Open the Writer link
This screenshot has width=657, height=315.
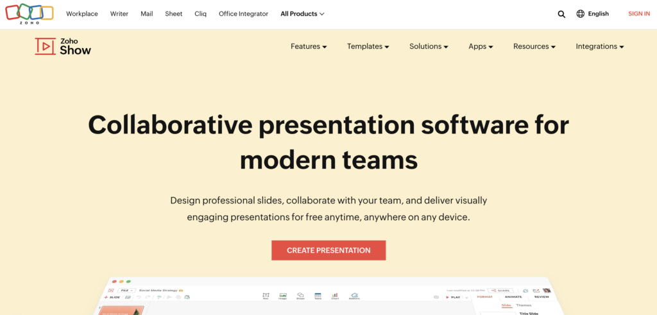click(119, 14)
